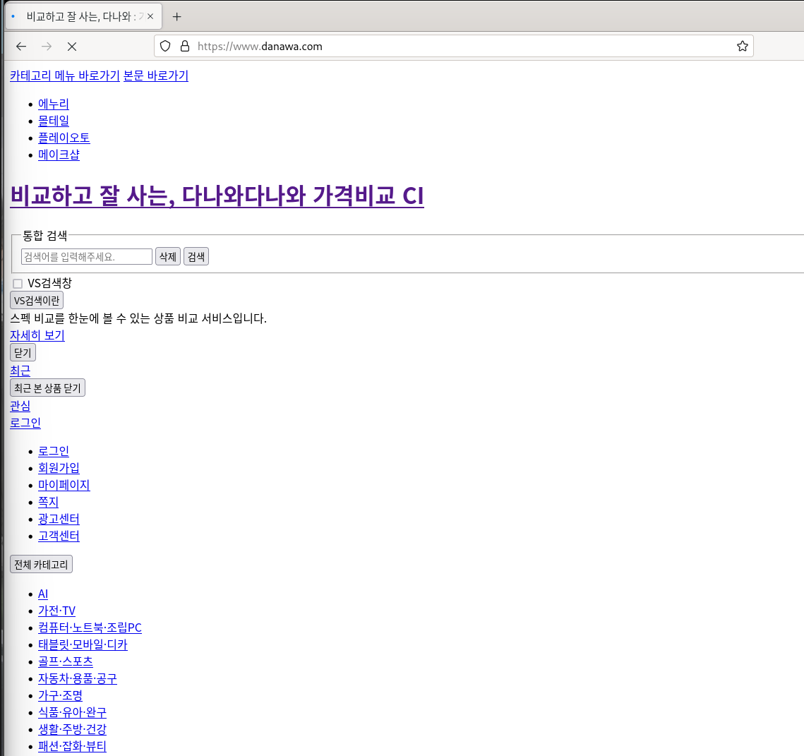Open the 마이페이지 link
804x756 pixels.
[x=64, y=485]
